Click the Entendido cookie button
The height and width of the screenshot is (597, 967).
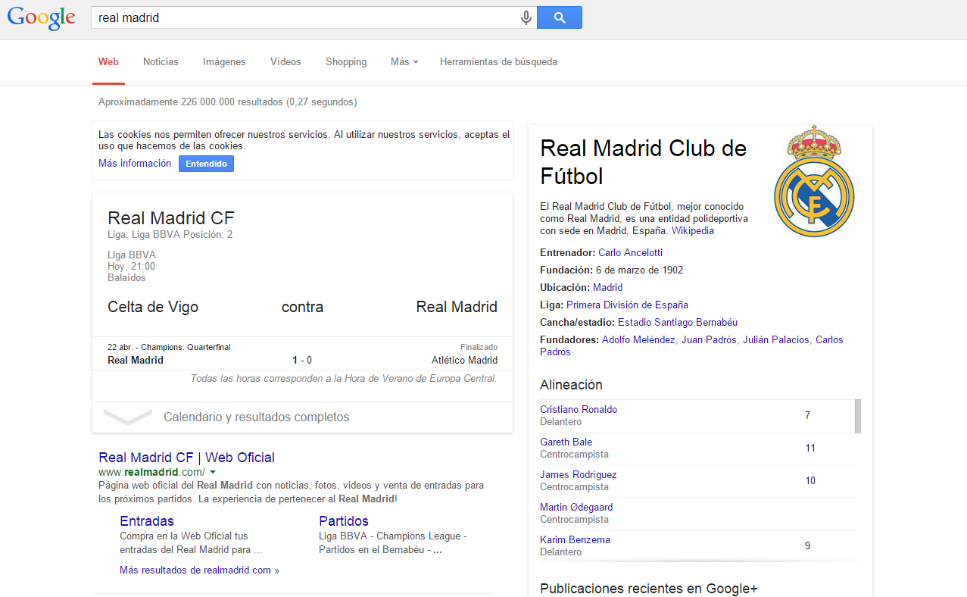(206, 164)
